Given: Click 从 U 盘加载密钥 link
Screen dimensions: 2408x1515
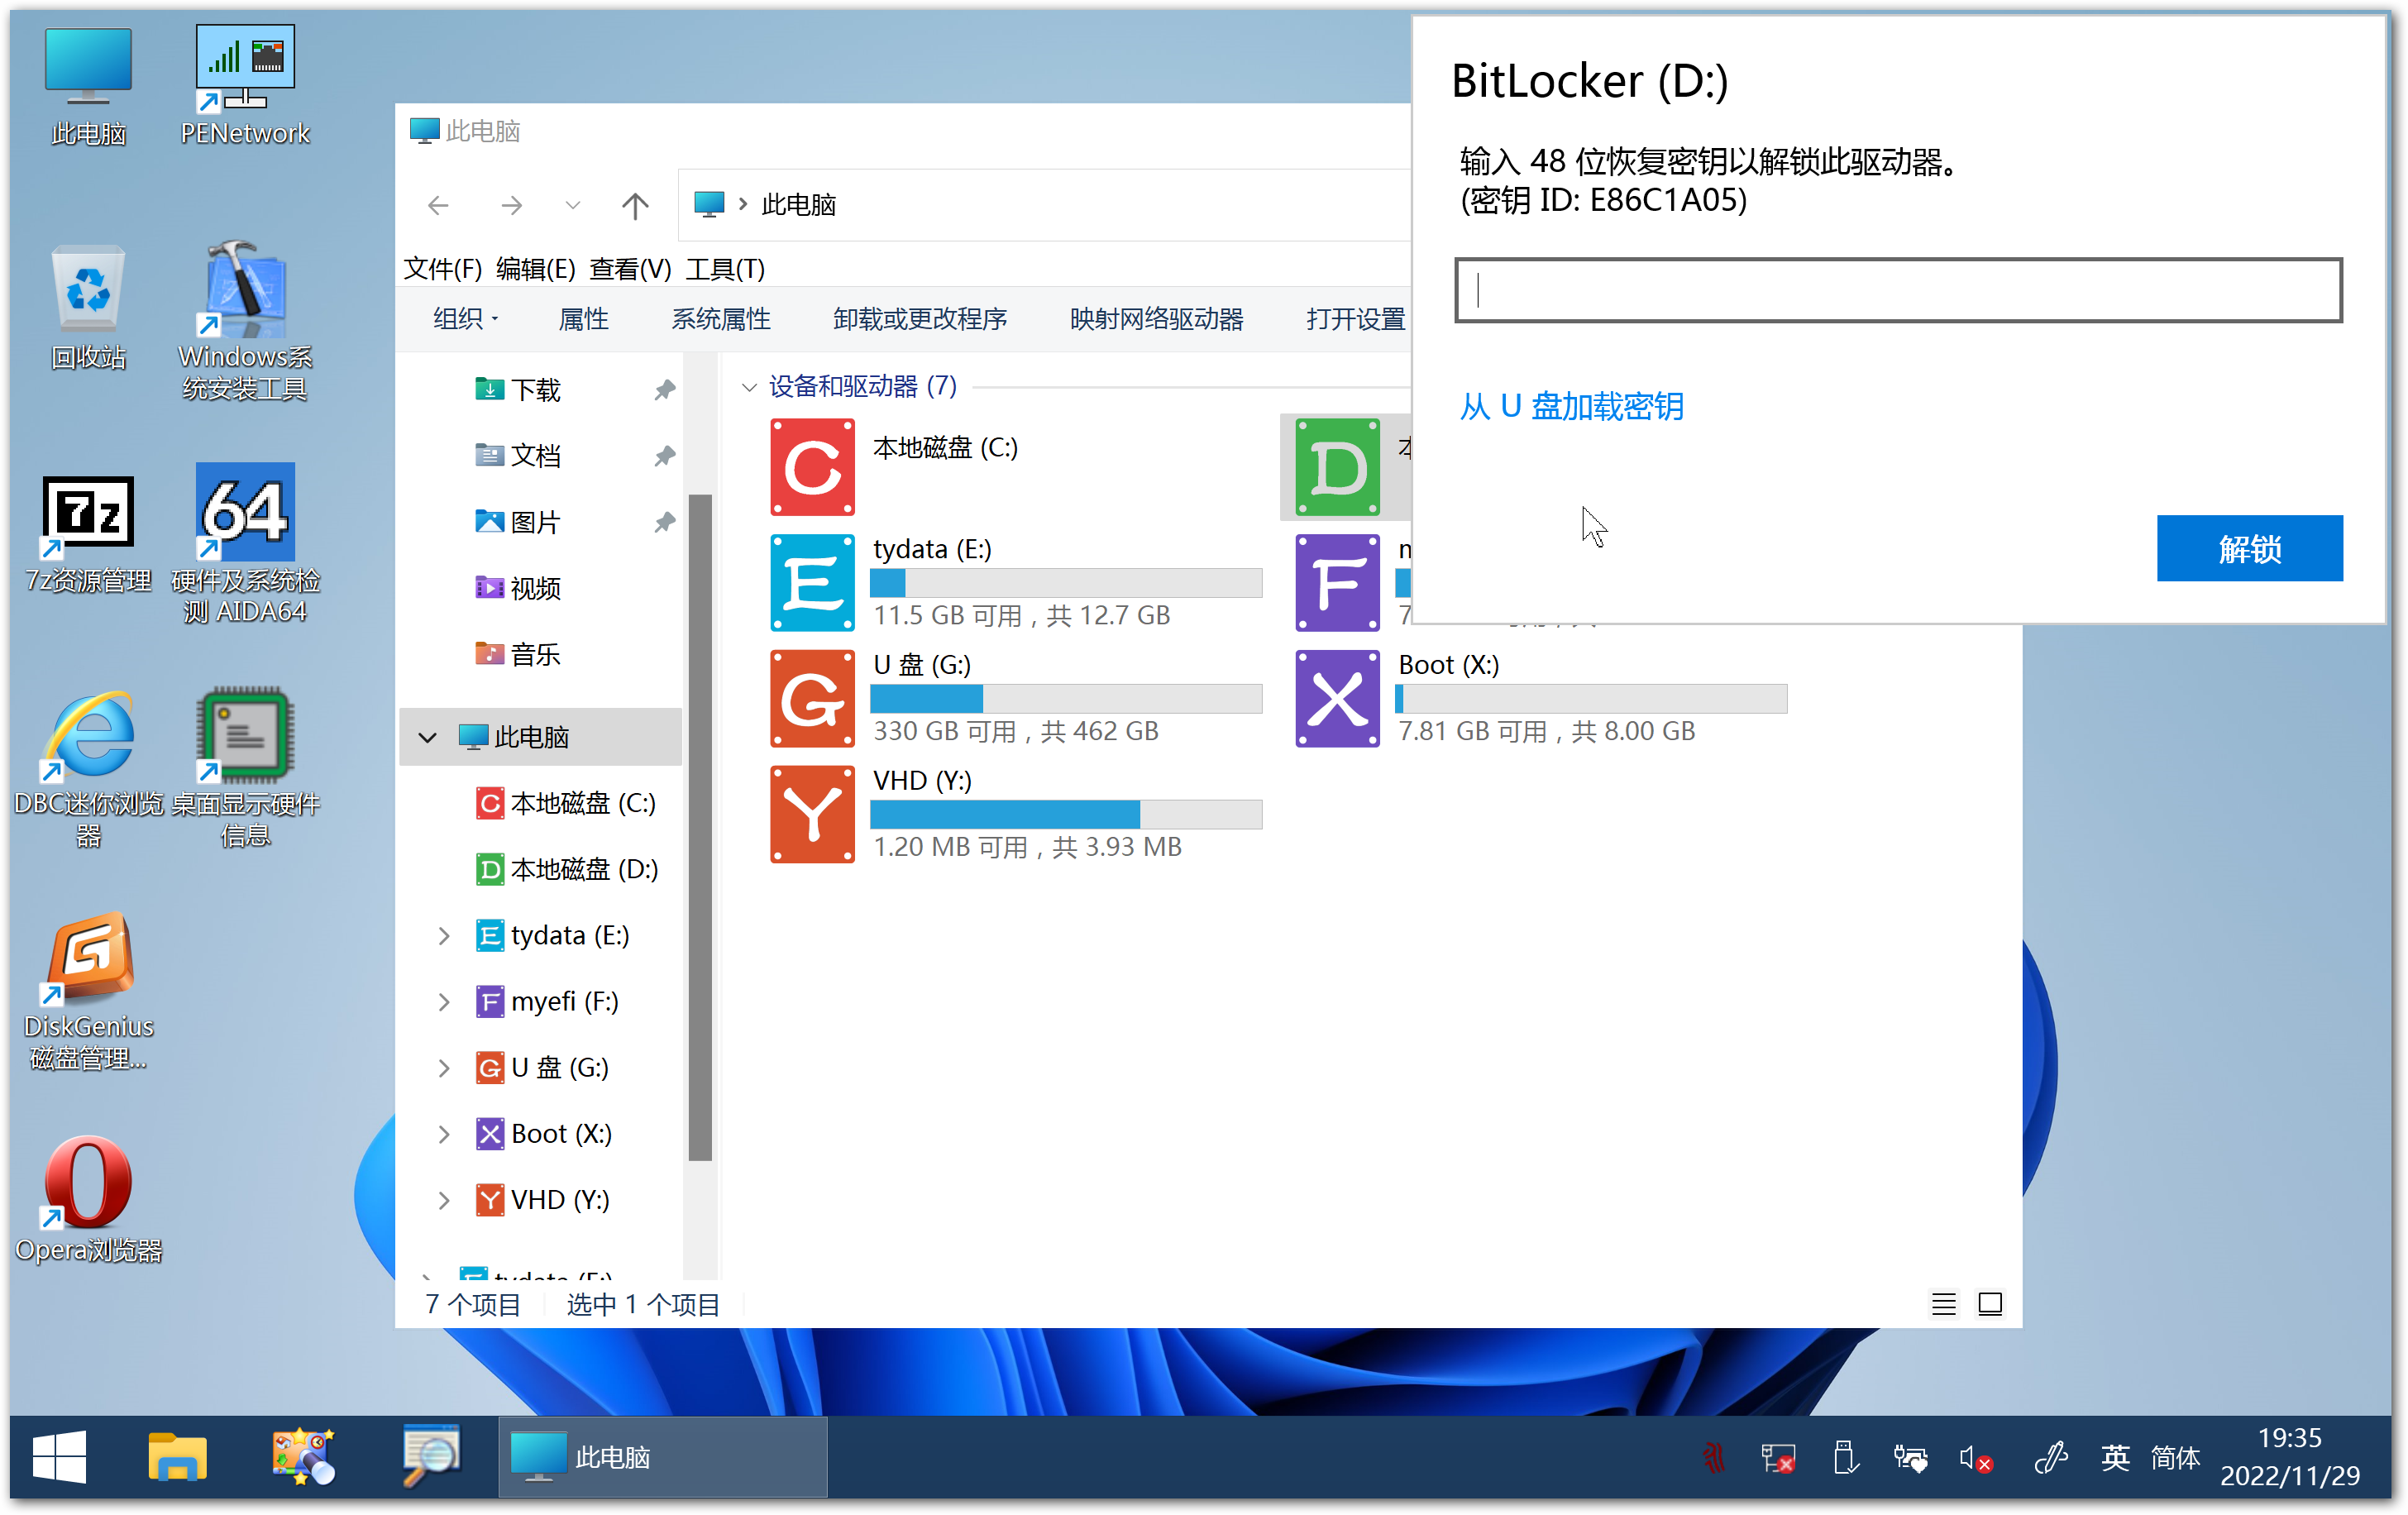Looking at the screenshot, I should 1571,406.
